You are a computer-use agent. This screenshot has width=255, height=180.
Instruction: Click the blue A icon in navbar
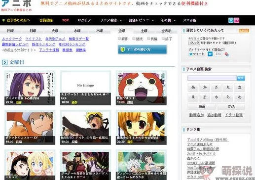(x=231, y=20)
